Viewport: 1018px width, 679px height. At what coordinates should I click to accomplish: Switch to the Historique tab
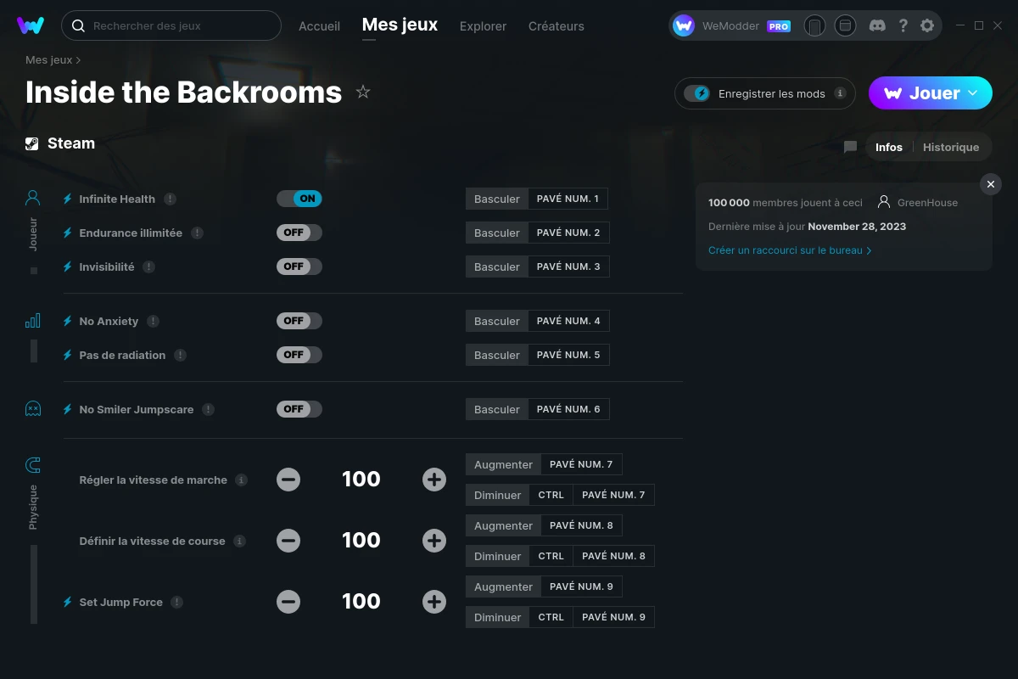point(951,147)
